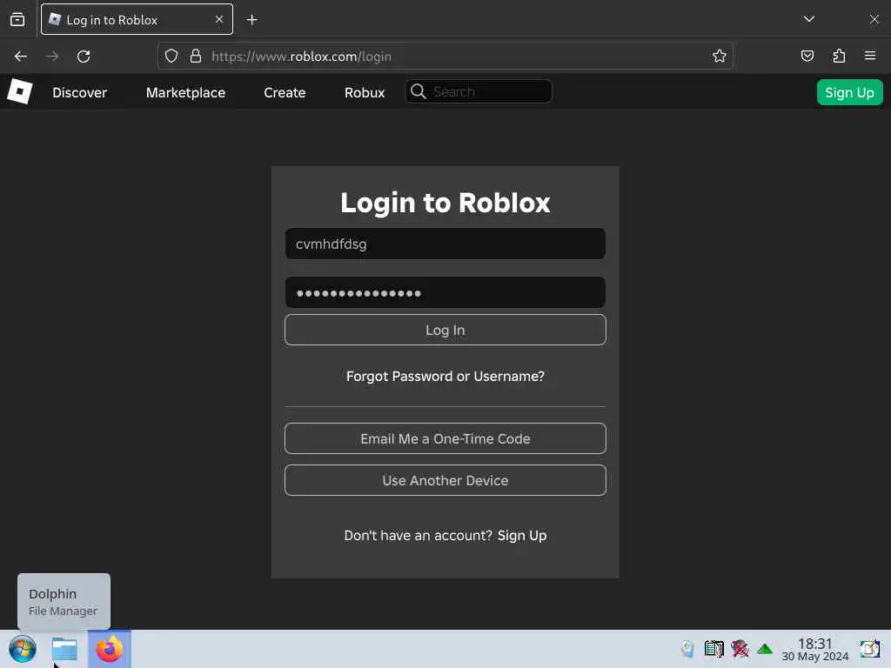Bookmark this page with the star icon
The height and width of the screenshot is (668, 891).
pos(720,57)
